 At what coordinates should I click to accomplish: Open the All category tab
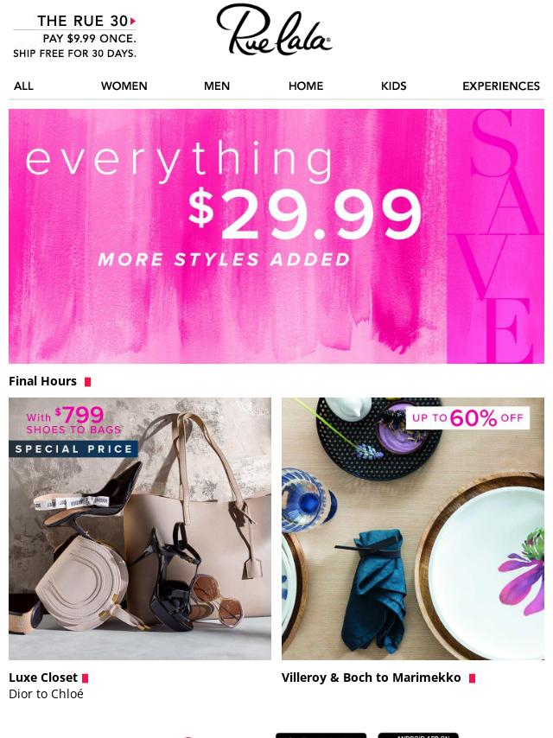point(23,86)
